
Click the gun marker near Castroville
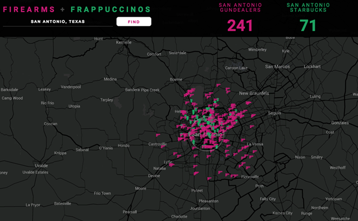163,146
